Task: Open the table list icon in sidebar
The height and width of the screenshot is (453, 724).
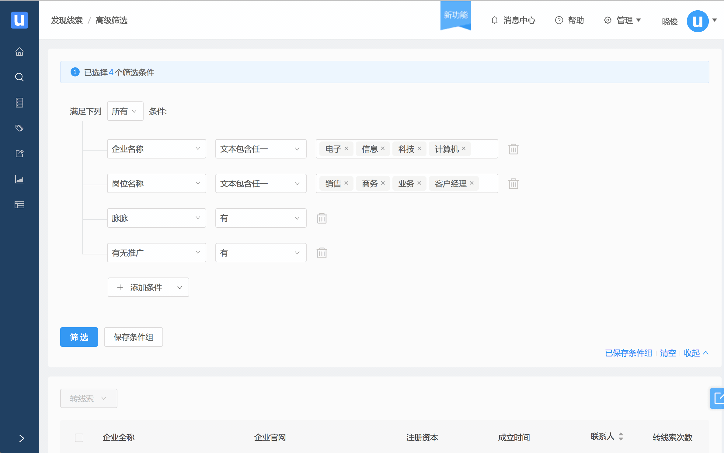Action: pos(19,205)
